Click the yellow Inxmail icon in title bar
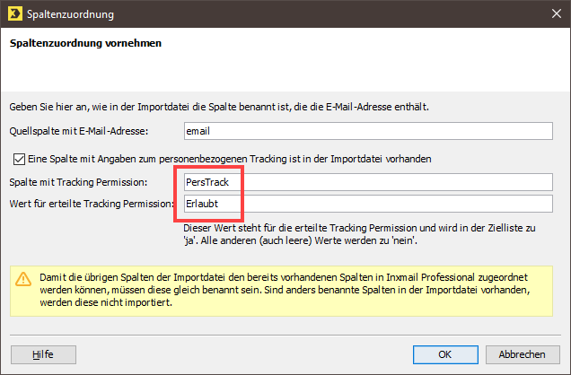The height and width of the screenshot is (375, 571). coord(15,13)
